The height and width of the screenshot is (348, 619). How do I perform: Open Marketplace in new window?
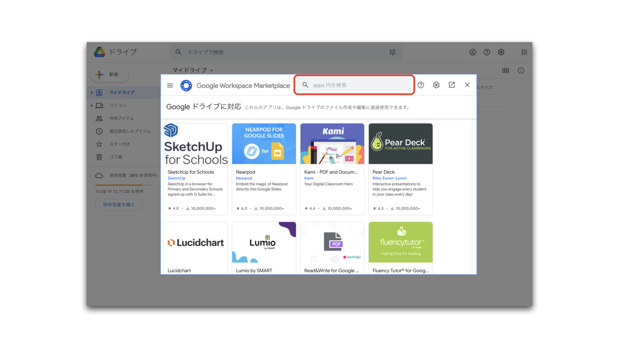452,85
